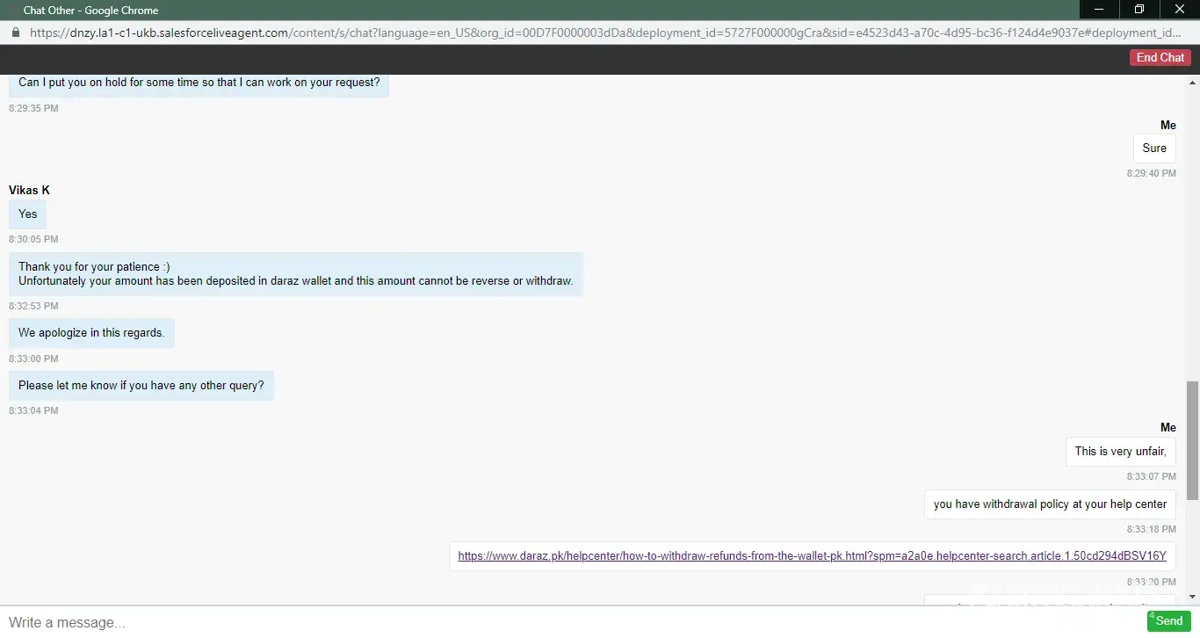
Task: Click the 'Sure' message bubble
Action: pos(1153,148)
